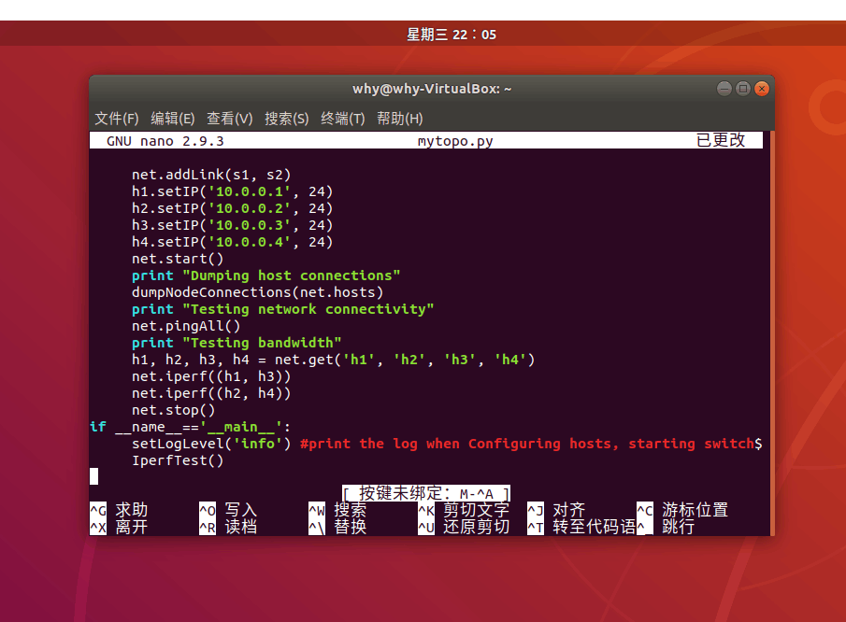
Task: Click the line net.start()
Action: [x=178, y=259]
